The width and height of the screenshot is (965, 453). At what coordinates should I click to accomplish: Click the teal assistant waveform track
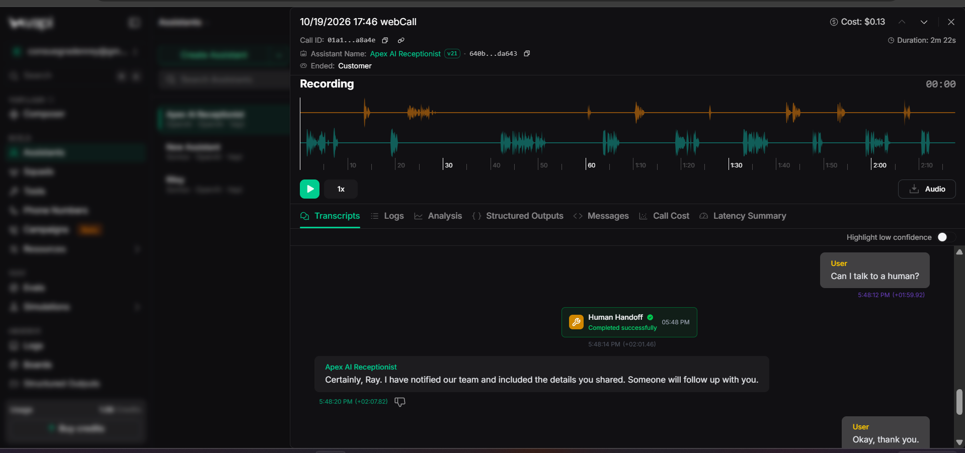click(x=627, y=143)
